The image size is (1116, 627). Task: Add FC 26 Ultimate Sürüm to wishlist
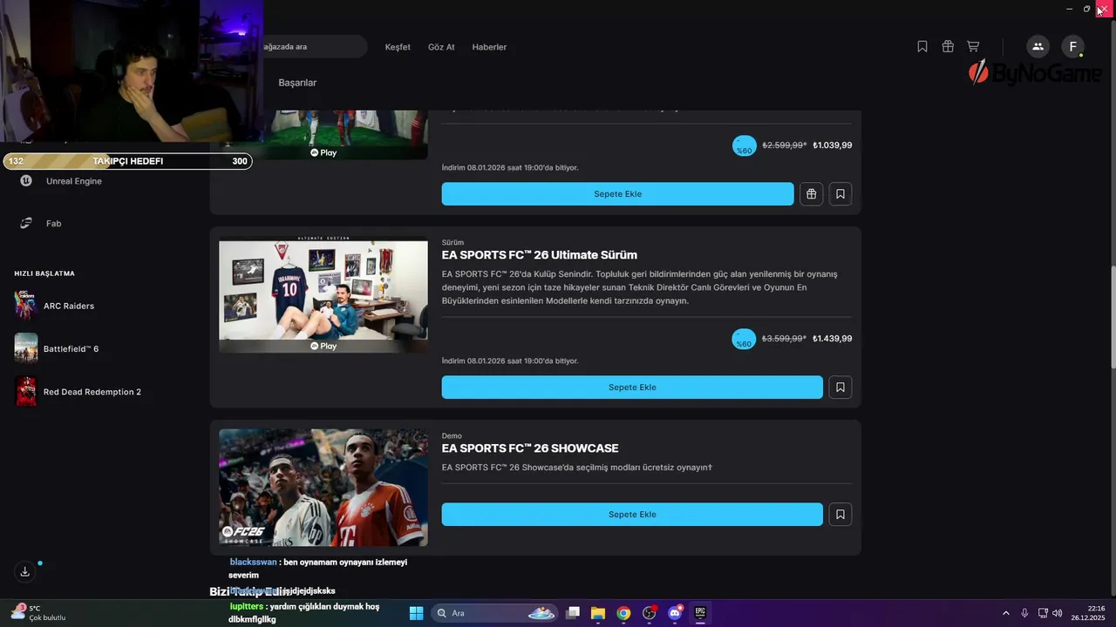[x=840, y=388]
